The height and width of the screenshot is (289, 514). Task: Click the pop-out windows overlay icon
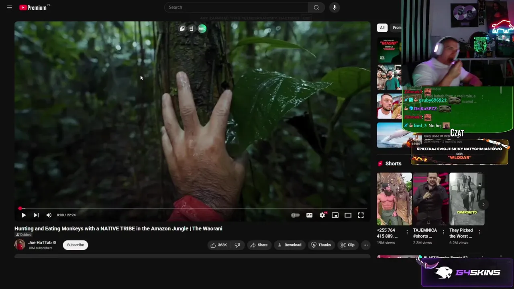182,28
